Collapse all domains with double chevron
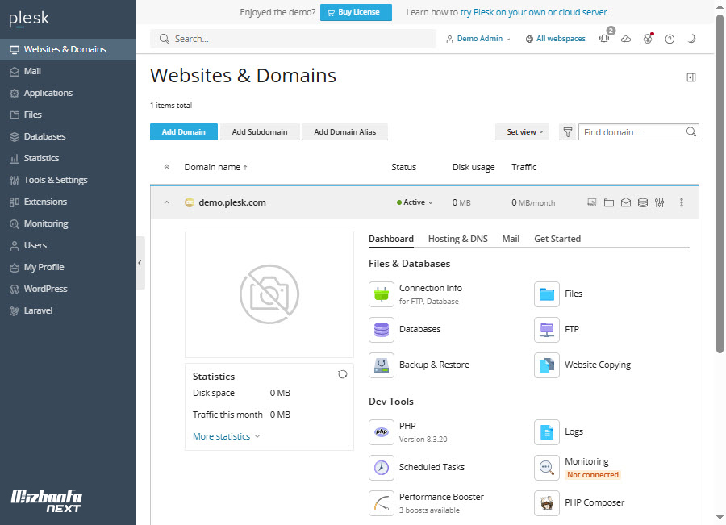The width and height of the screenshot is (726, 525). click(167, 167)
